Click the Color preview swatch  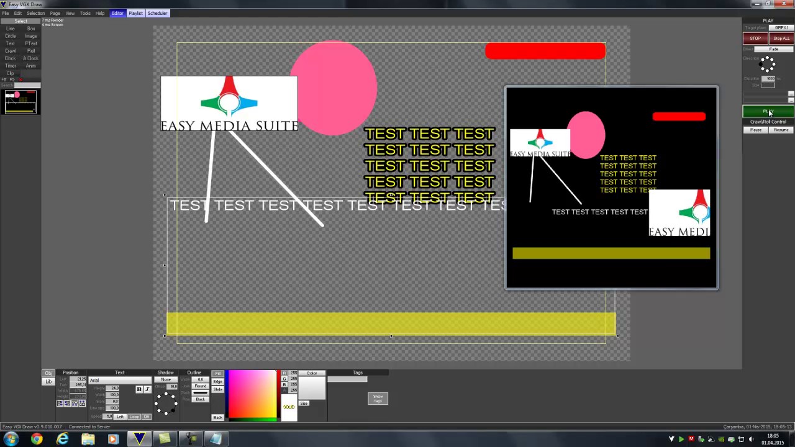pos(312,388)
